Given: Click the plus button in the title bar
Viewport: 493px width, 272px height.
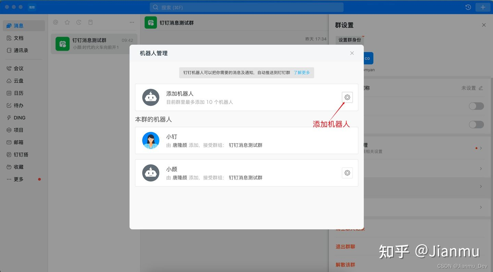Looking at the screenshot, I should [483, 7].
